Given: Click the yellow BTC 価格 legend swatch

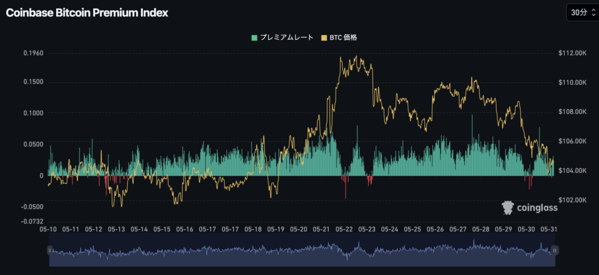Looking at the screenshot, I should tap(324, 38).
